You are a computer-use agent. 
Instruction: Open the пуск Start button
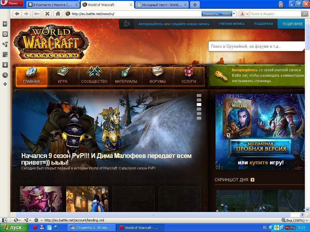click(x=14, y=227)
